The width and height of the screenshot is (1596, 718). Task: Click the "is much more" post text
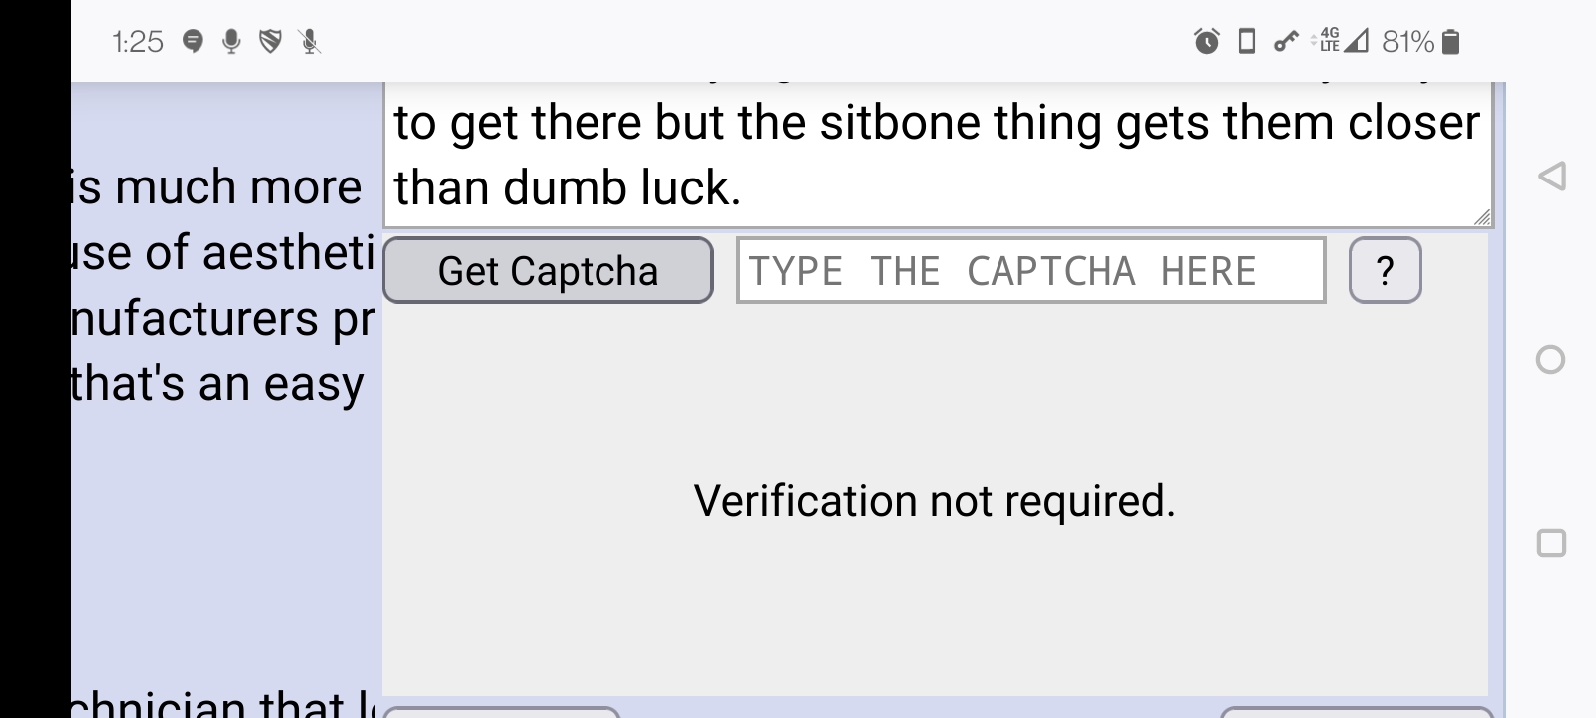point(217,187)
